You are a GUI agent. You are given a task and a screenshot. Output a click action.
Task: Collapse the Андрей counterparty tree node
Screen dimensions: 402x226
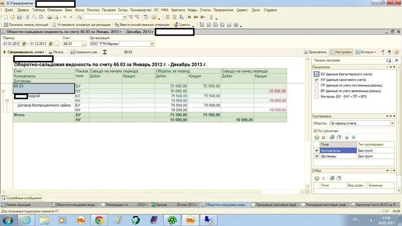7,101
